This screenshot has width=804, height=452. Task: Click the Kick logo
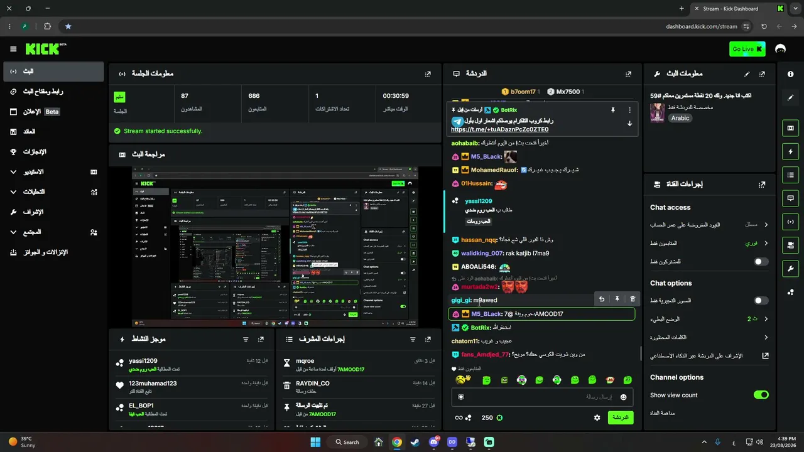coord(45,49)
